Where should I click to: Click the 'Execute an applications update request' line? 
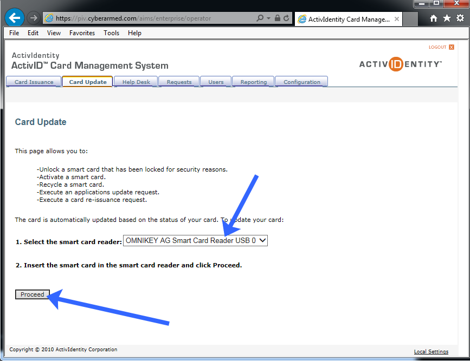pyautogui.click(x=98, y=192)
